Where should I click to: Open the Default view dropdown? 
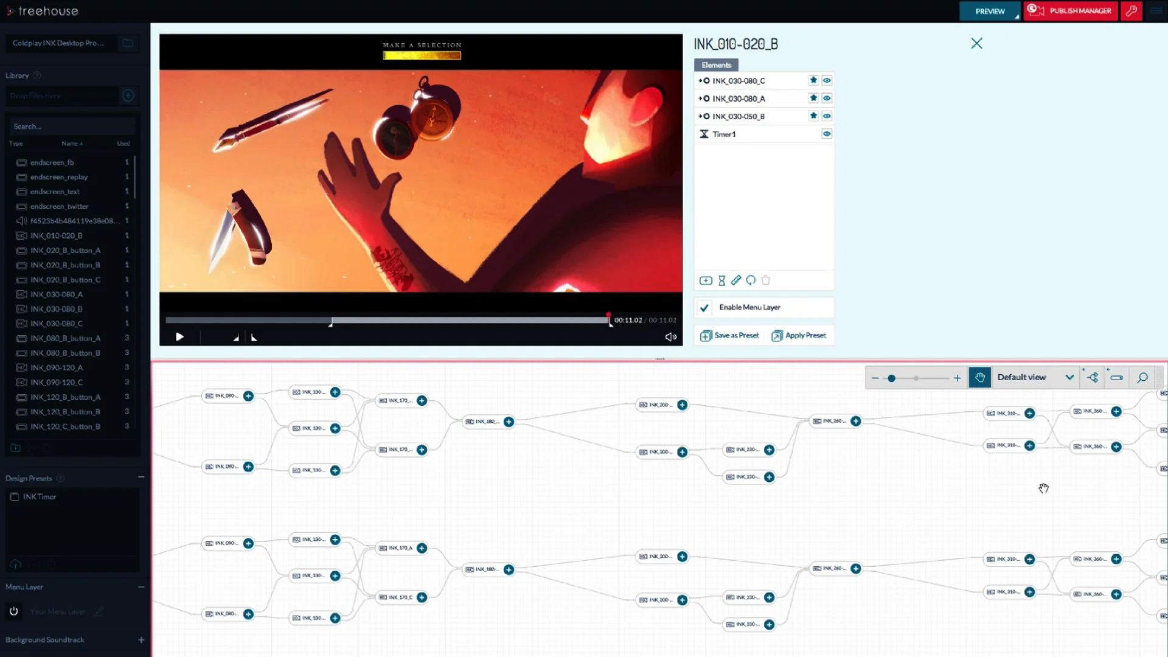click(x=1035, y=378)
